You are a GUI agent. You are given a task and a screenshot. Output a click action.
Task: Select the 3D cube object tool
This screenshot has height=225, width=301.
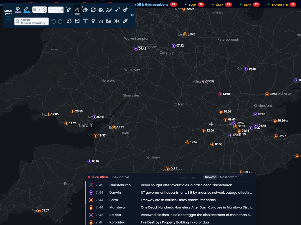point(101,21)
